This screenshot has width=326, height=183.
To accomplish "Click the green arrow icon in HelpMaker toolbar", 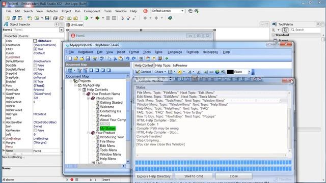I will coord(167,58).
